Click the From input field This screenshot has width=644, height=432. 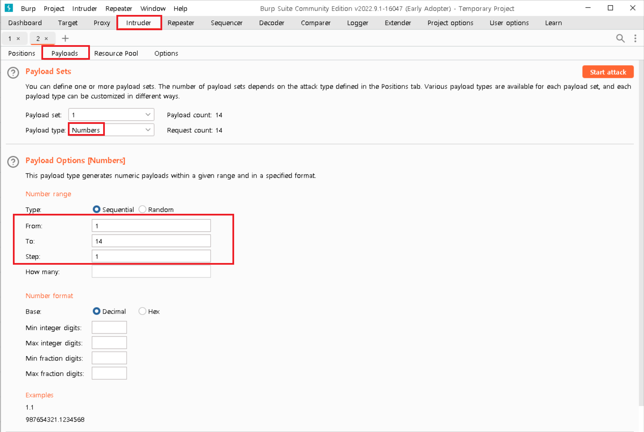[151, 226]
